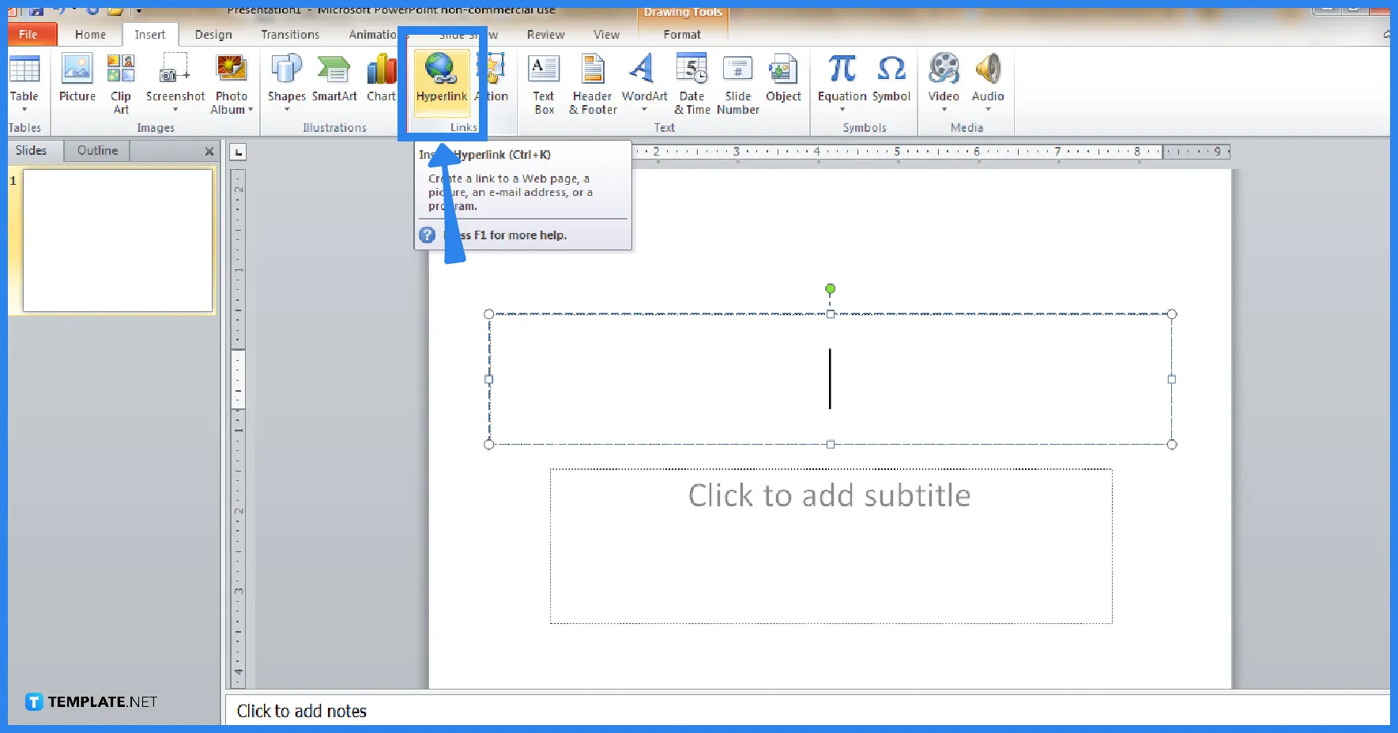Switch to the Design tab

coord(213,34)
